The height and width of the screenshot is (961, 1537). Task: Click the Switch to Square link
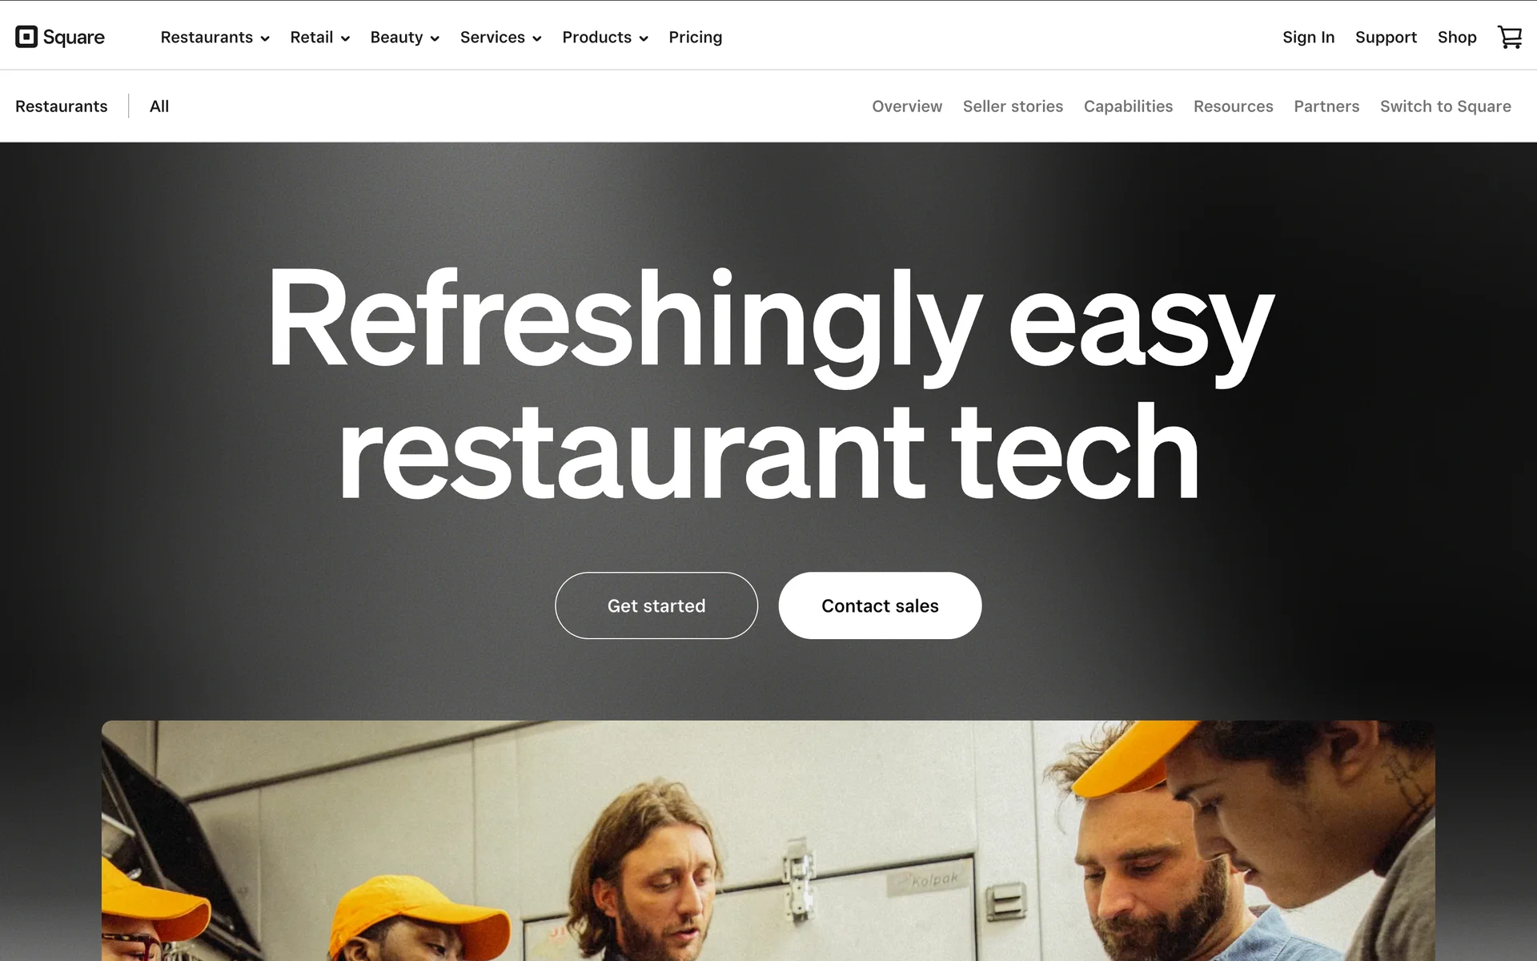click(x=1445, y=106)
